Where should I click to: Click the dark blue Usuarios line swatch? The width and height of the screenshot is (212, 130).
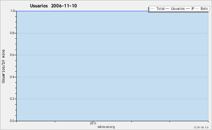click(167, 9)
